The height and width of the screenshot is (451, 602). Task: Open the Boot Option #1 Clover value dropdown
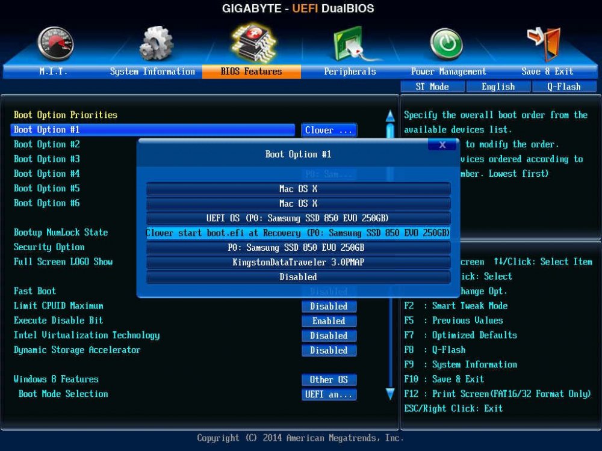click(x=329, y=130)
